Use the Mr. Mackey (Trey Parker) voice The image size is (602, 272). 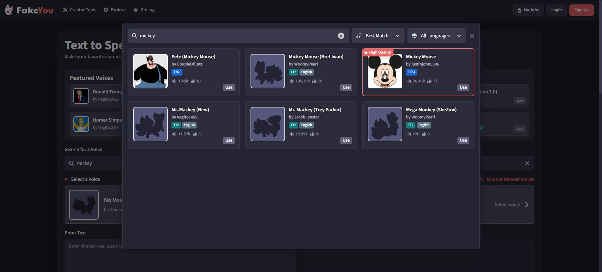click(x=346, y=140)
